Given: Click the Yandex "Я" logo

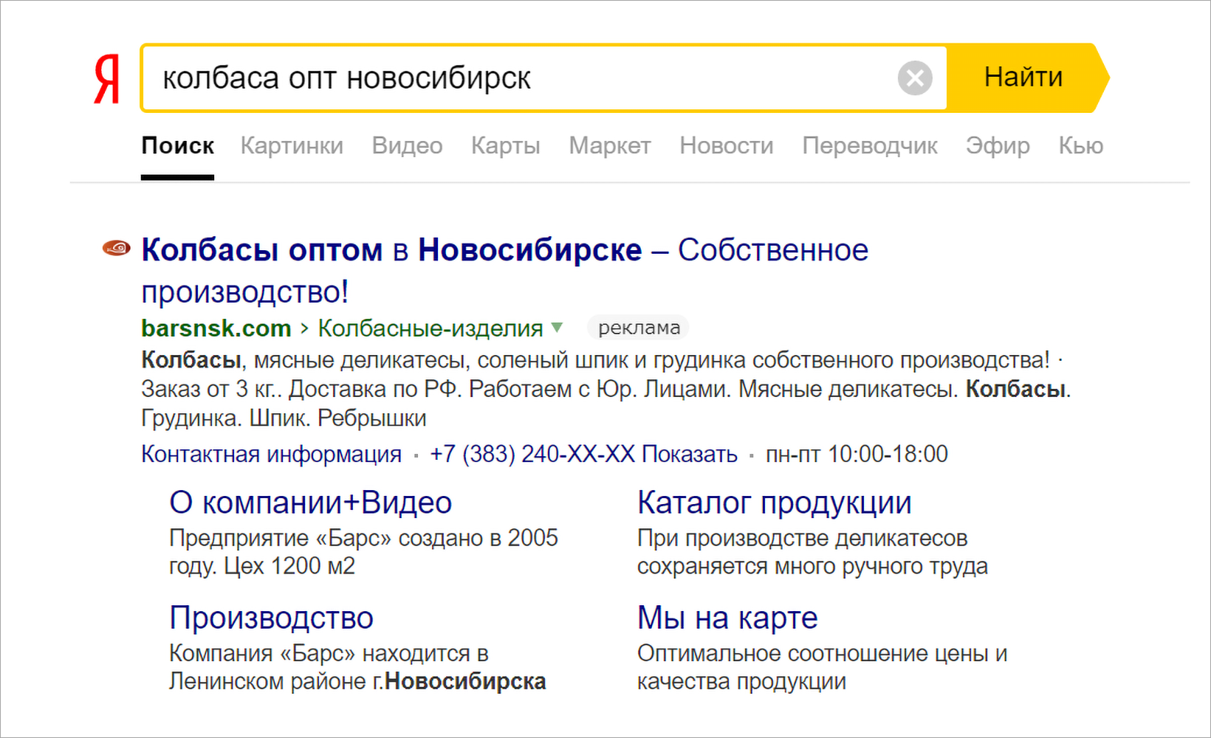Looking at the screenshot, I should [107, 80].
